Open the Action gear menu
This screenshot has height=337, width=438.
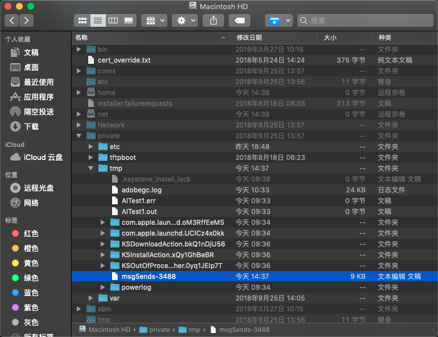(x=185, y=20)
